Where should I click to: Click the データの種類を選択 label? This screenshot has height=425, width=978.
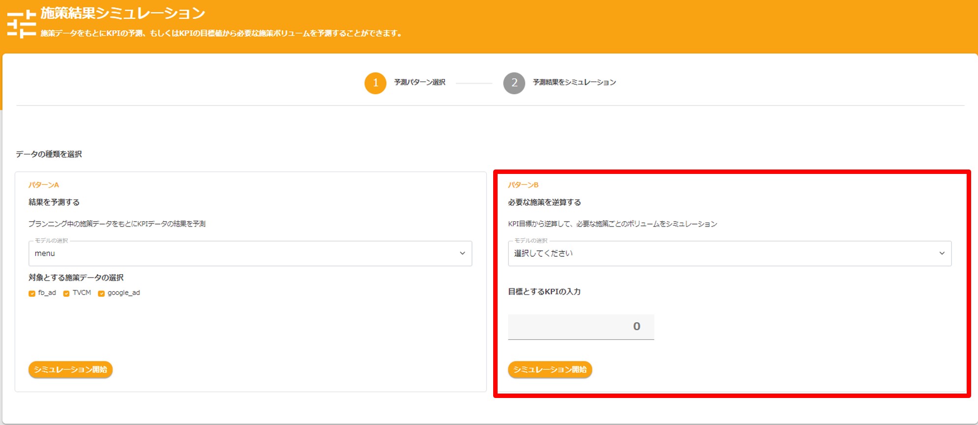49,154
